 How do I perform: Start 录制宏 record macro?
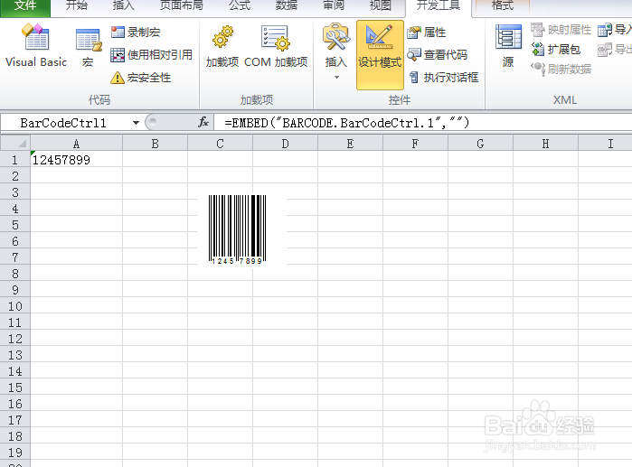(136, 33)
